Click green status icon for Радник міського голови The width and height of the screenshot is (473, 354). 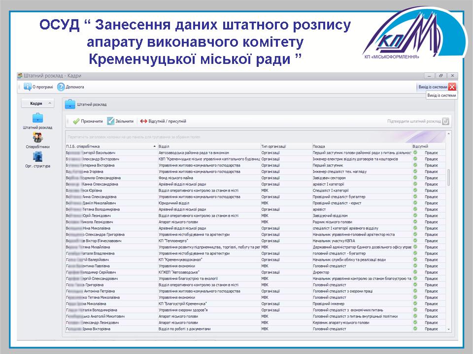tap(415, 222)
